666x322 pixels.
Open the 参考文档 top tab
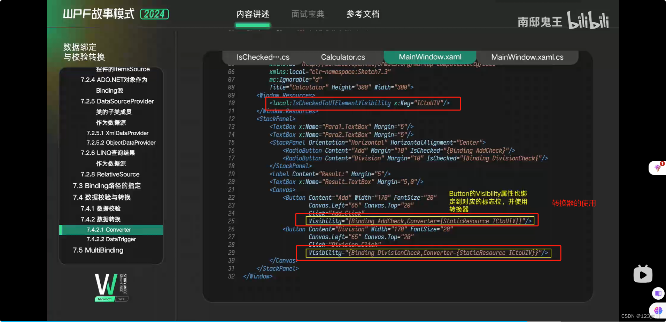tap(363, 14)
